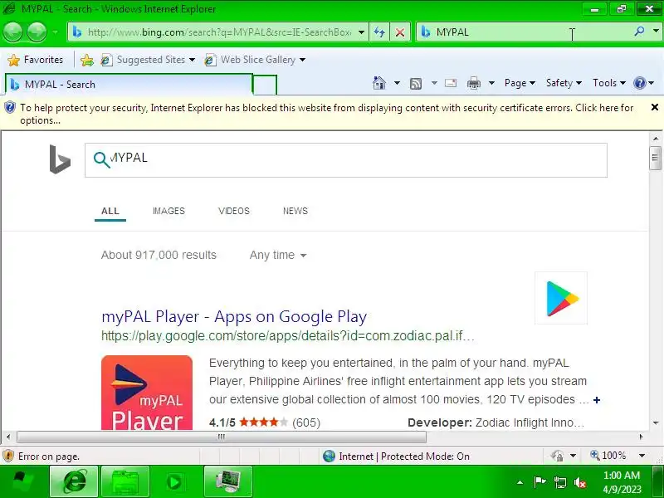The width and height of the screenshot is (664, 498).
Task: Go to Home page via house icon
Action: pos(379,83)
